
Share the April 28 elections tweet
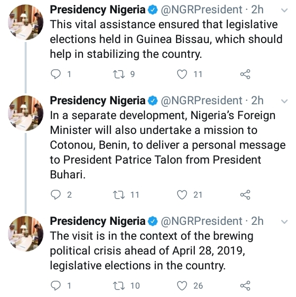click(x=245, y=286)
